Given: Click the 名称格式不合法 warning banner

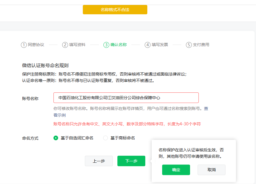Looking at the screenshot, I should pyautogui.click(x=115, y=10).
